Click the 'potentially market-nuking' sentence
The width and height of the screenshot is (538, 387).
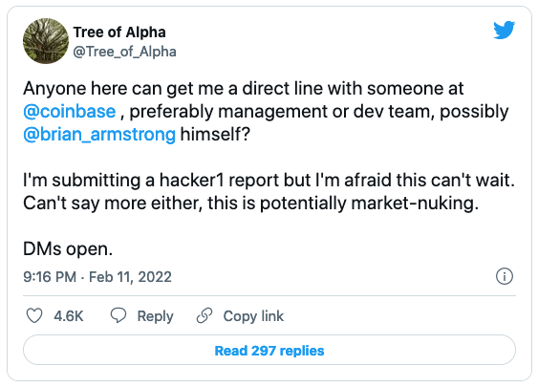click(250, 204)
